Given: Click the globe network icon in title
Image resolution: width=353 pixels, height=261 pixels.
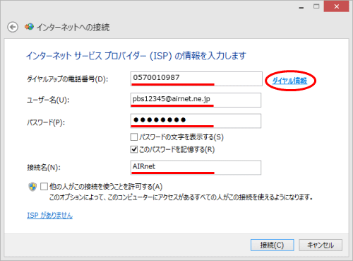Looking at the screenshot, I should point(29,27).
